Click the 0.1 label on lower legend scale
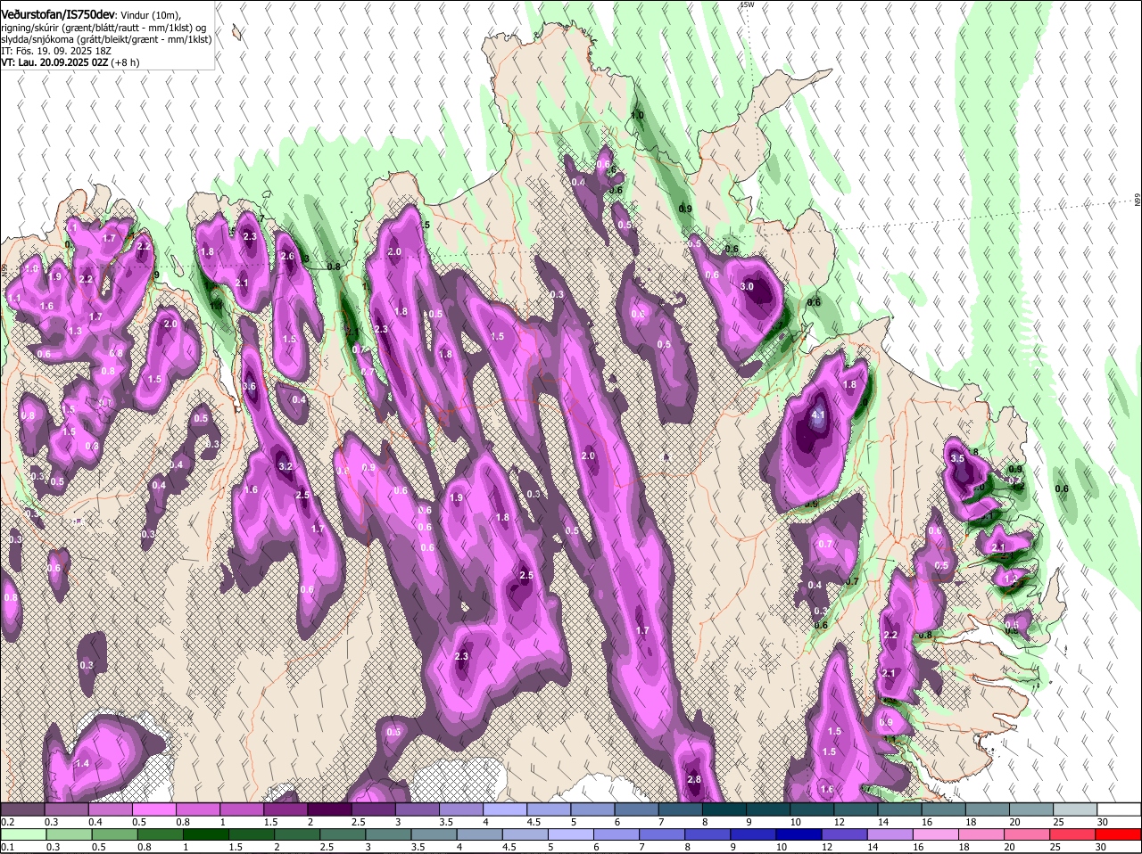This screenshot has height=854, width=1142. [x=7, y=847]
